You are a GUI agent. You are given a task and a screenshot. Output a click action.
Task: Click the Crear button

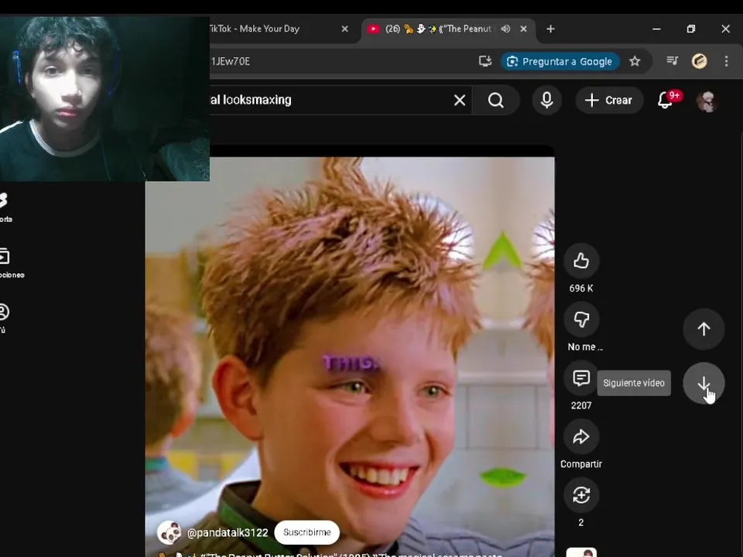point(609,101)
